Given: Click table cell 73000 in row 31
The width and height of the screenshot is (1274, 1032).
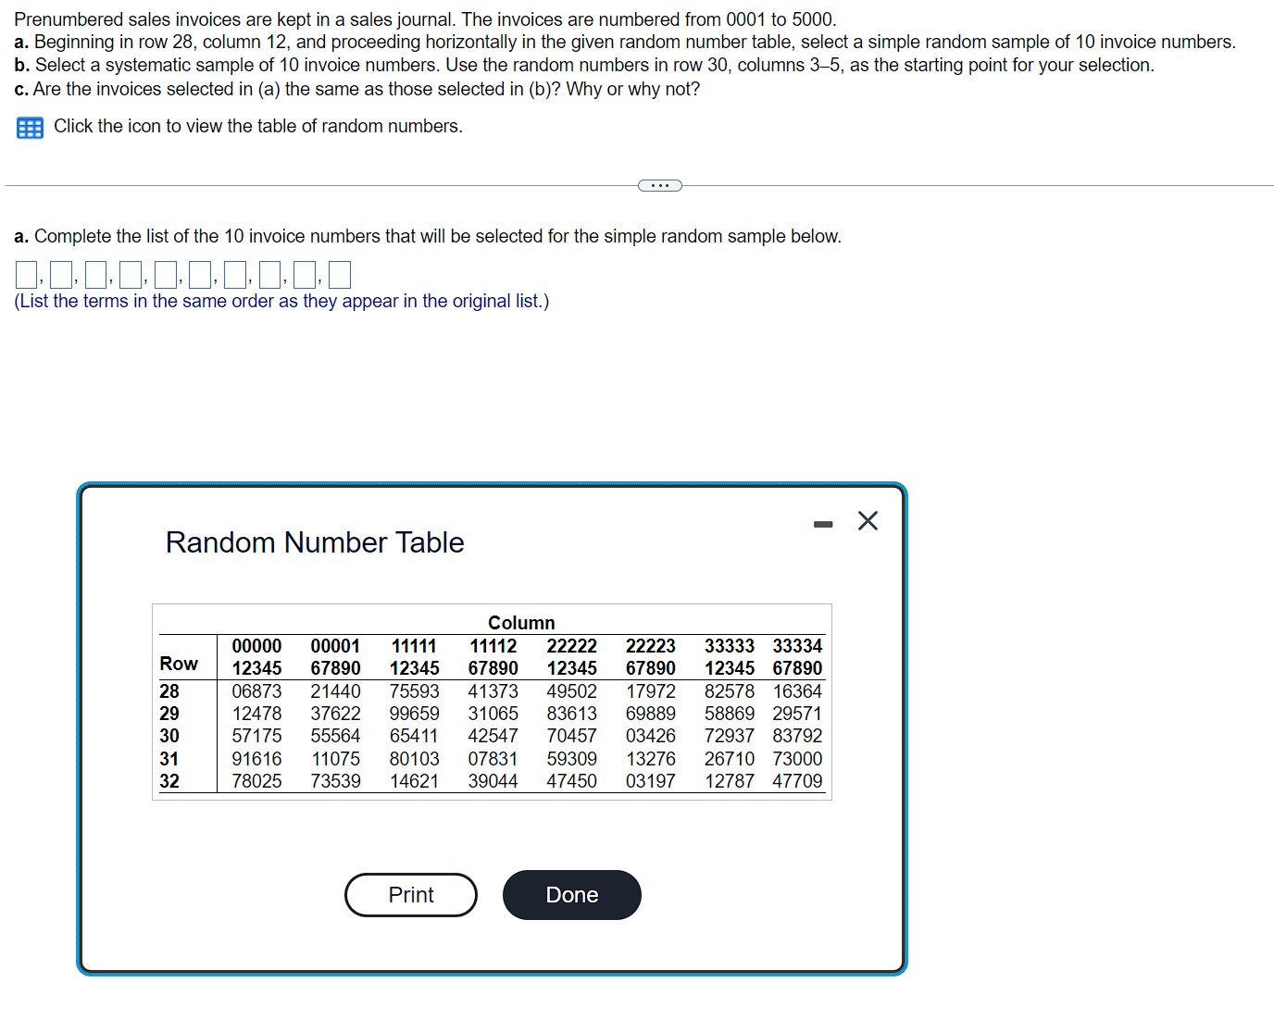Looking at the screenshot, I should (x=797, y=759).
